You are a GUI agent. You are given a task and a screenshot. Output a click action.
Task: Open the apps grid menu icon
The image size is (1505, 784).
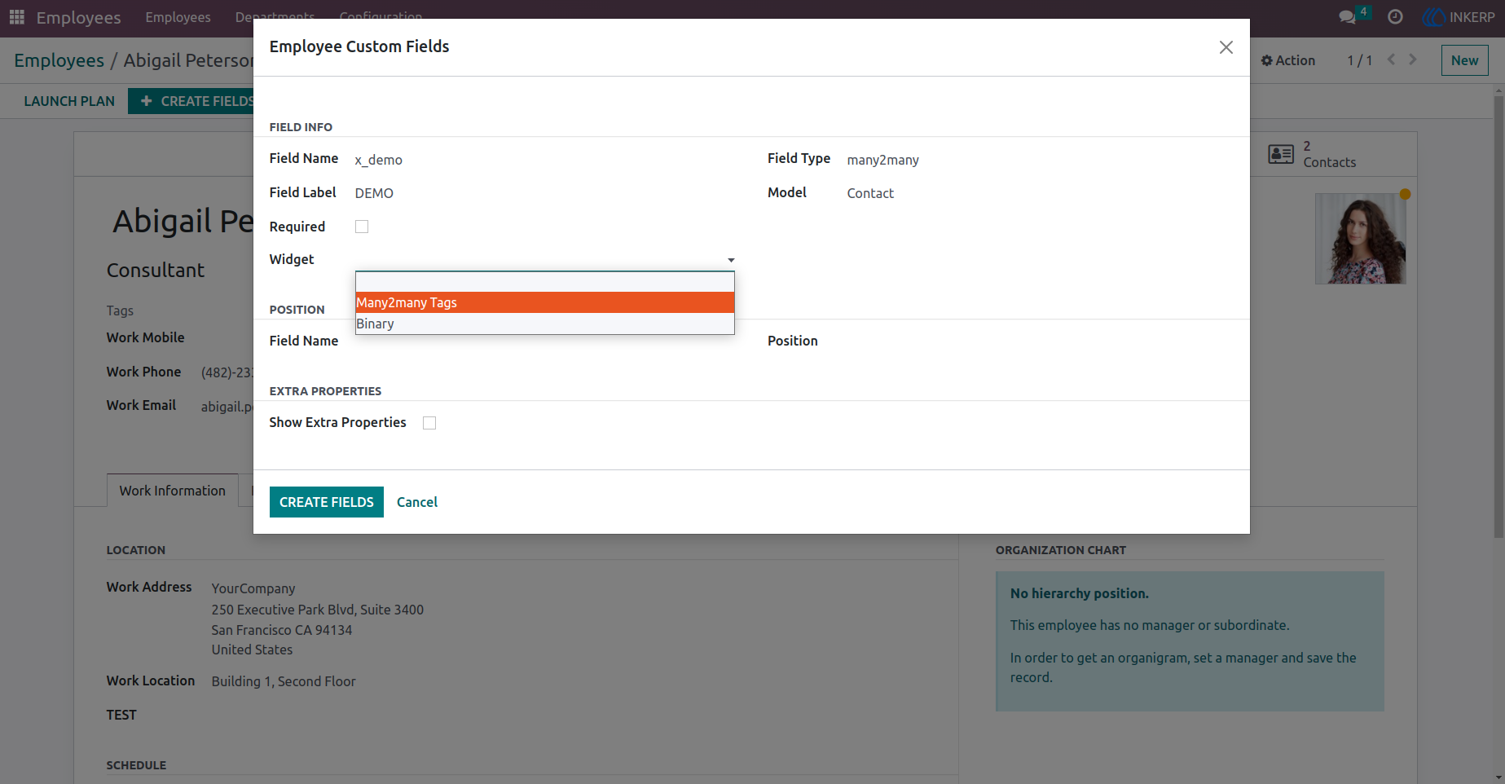point(16,17)
